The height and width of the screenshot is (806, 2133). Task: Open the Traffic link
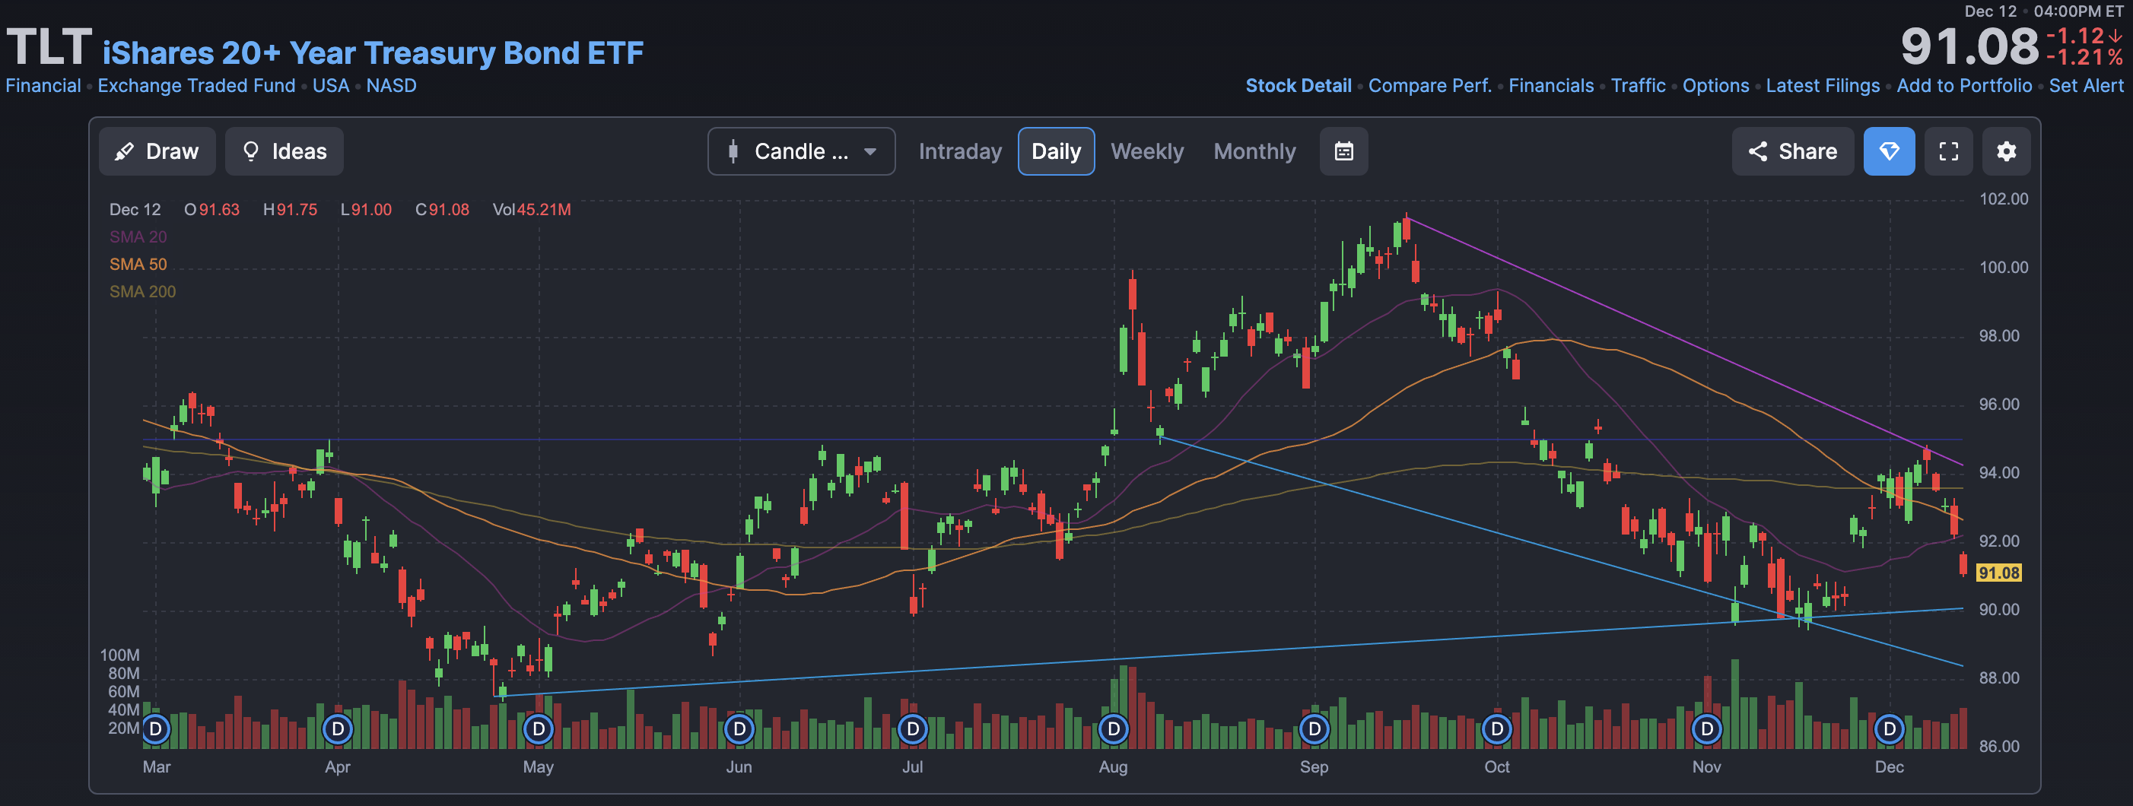click(1638, 86)
